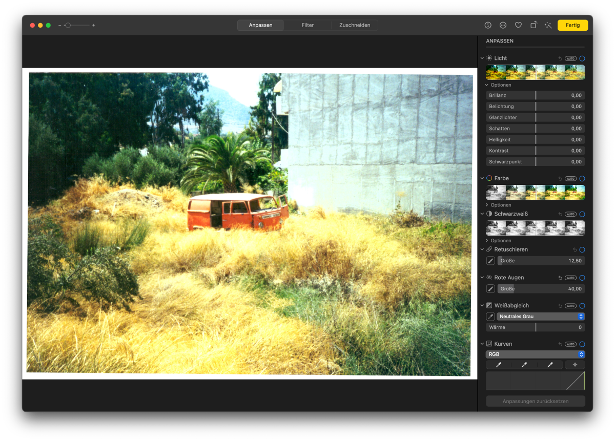Click Anpassungen zurücksetzen button
The width and height of the screenshot is (615, 441).
tap(536, 401)
